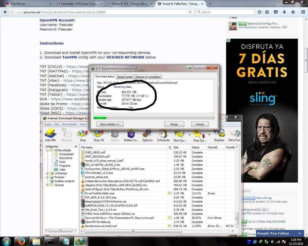Expand the Finished category node
The width and height of the screenshot is (308, 246).
[47, 177]
